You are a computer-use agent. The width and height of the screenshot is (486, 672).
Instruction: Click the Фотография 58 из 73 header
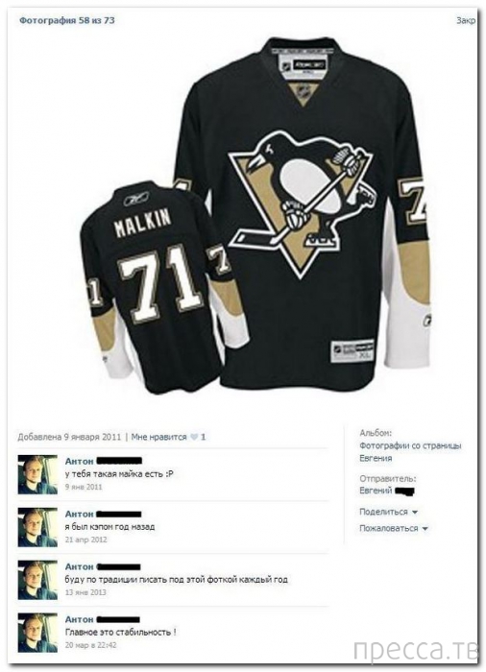click(x=67, y=20)
